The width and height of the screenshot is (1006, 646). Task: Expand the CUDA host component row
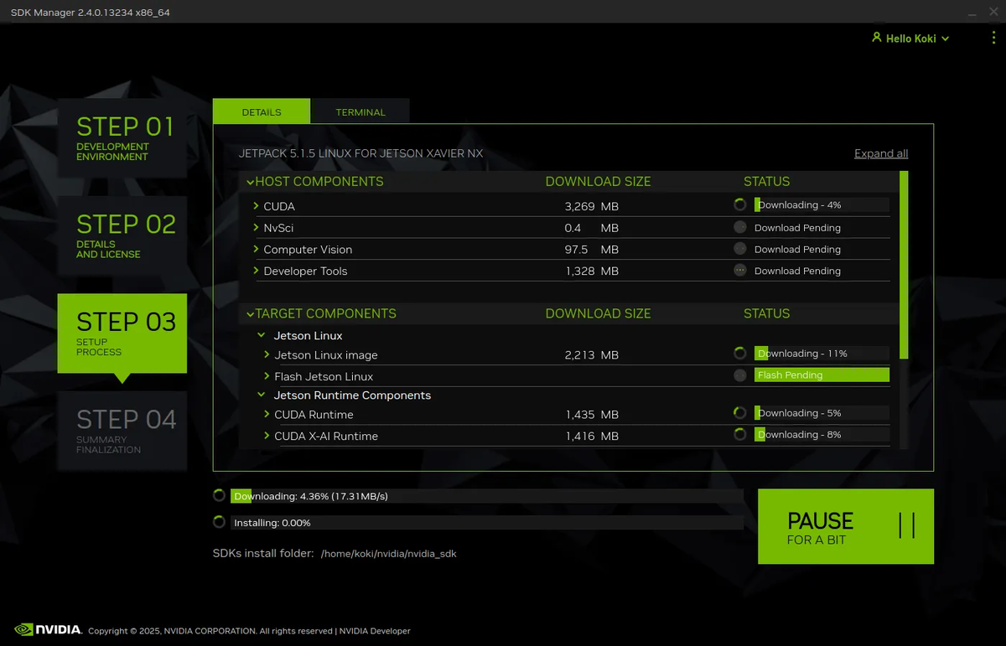pyautogui.click(x=257, y=205)
